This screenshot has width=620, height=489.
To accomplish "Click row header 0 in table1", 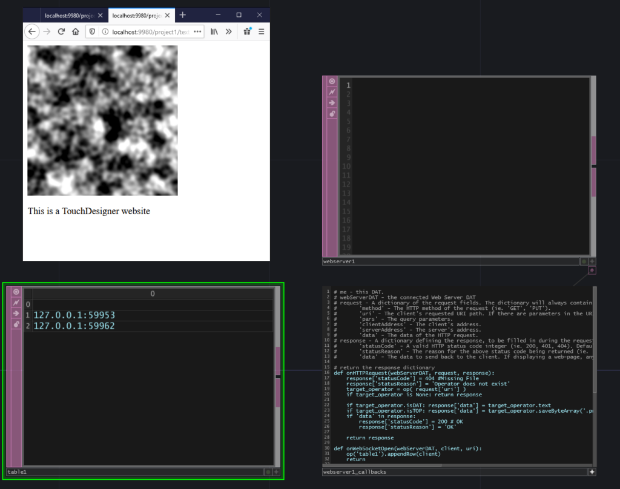I will (x=28, y=304).
